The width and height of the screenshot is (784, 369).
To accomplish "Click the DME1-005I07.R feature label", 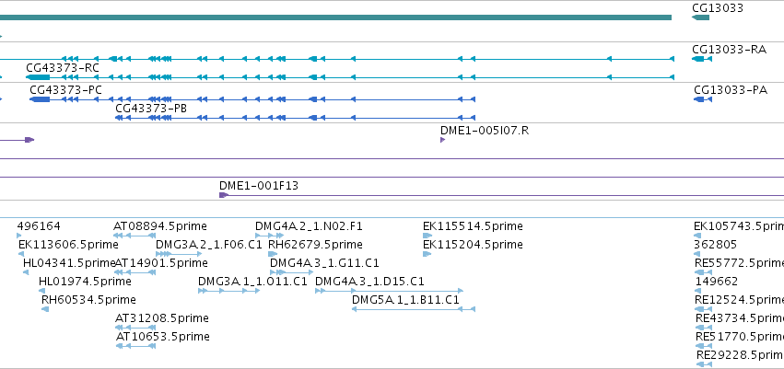I will click(485, 131).
